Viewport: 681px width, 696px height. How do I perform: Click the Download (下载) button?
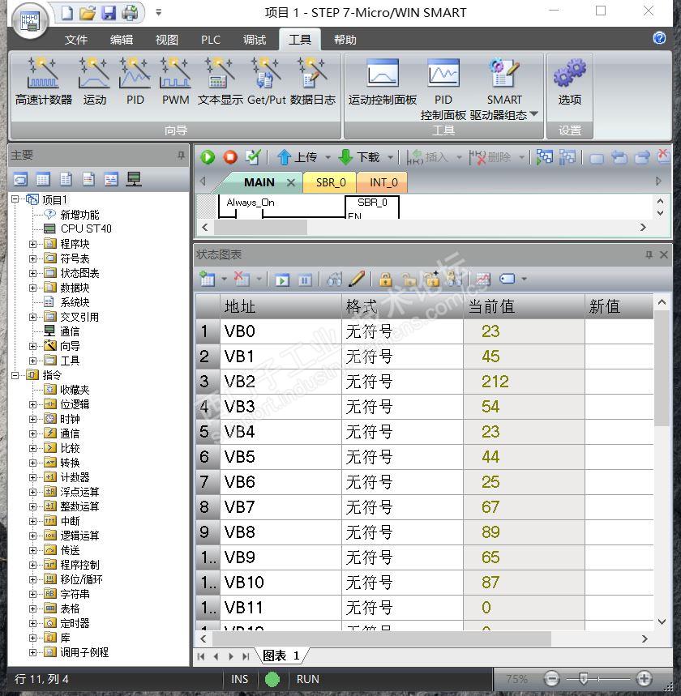(359, 157)
